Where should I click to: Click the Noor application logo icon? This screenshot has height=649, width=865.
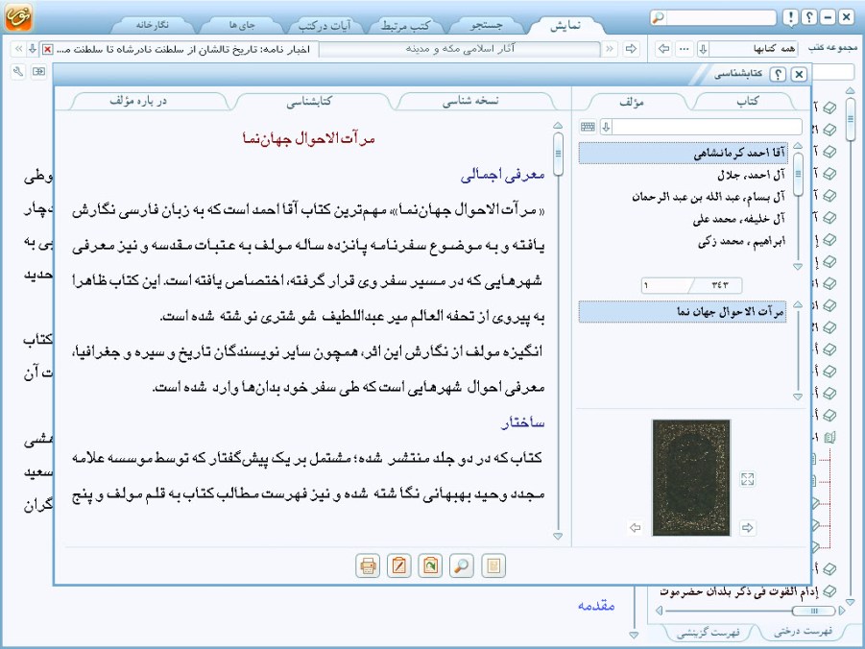[x=19, y=16]
